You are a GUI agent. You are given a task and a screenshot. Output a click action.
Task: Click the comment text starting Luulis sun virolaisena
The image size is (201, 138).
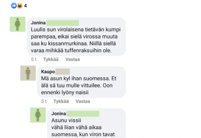[x=76, y=40]
